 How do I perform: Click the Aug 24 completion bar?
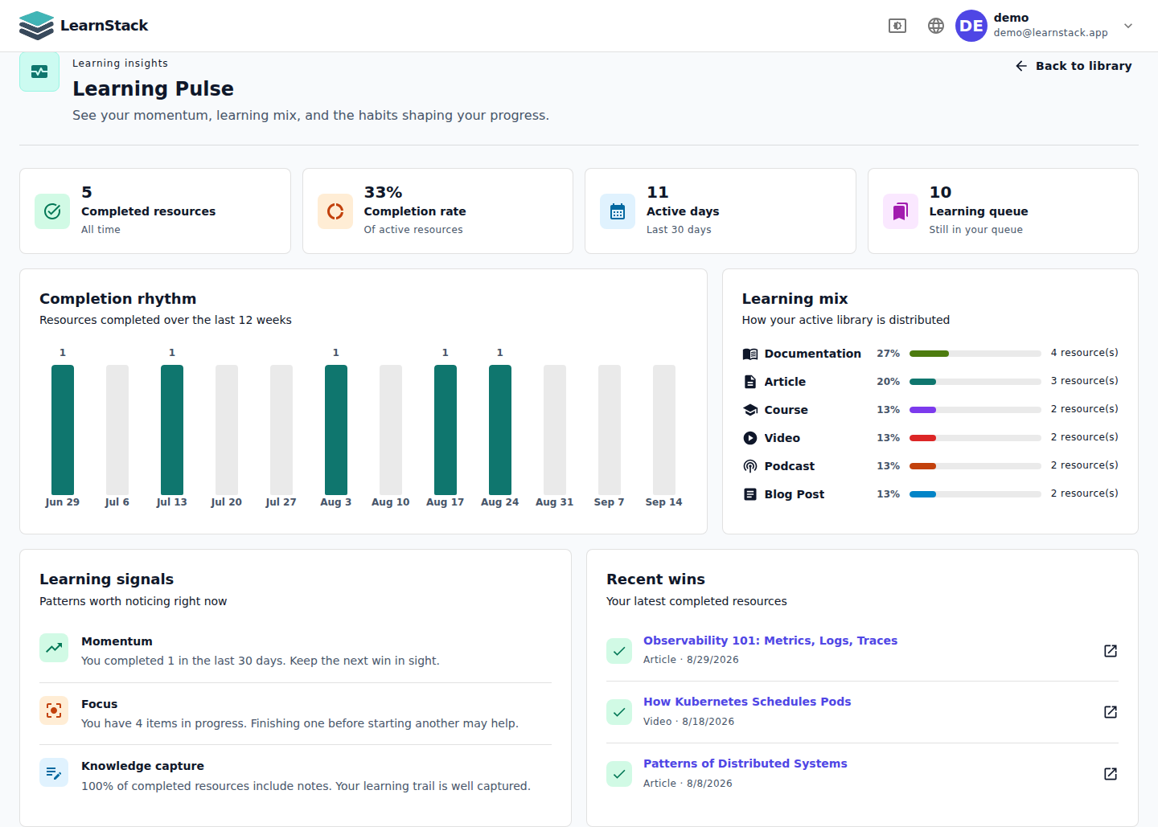click(500, 430)
